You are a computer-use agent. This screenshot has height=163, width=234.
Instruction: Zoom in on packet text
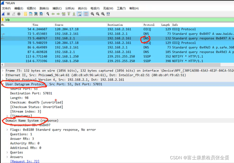point(92,14)
